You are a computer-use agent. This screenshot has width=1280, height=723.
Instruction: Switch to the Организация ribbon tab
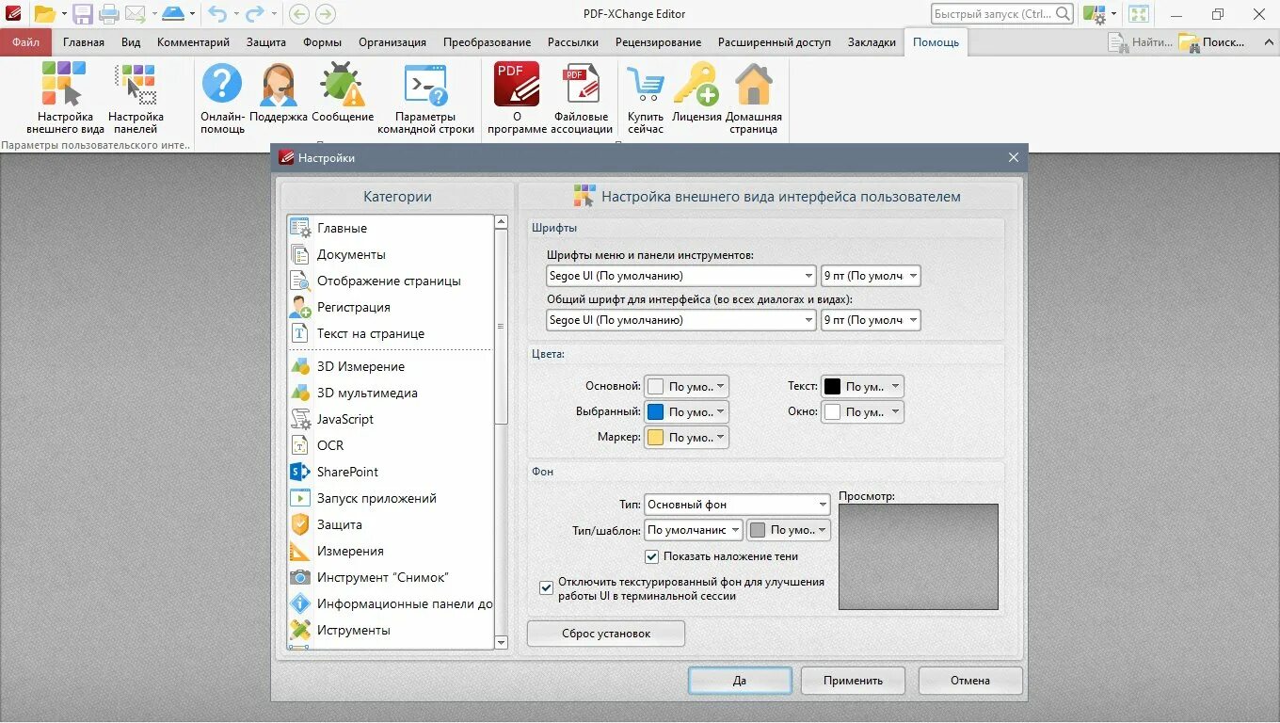tap(392, 42)
